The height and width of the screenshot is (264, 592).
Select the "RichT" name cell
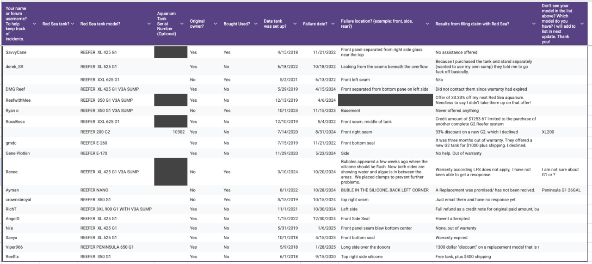point(21,209)
